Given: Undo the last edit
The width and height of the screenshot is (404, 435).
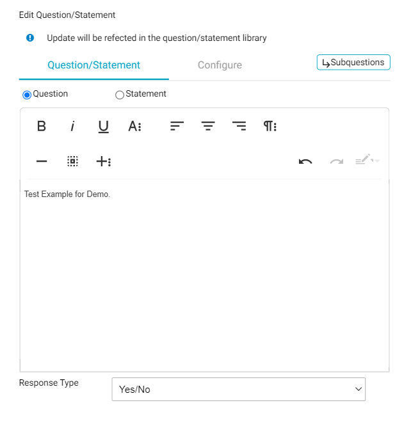Looking at the screenshot, I should (305, 161).
